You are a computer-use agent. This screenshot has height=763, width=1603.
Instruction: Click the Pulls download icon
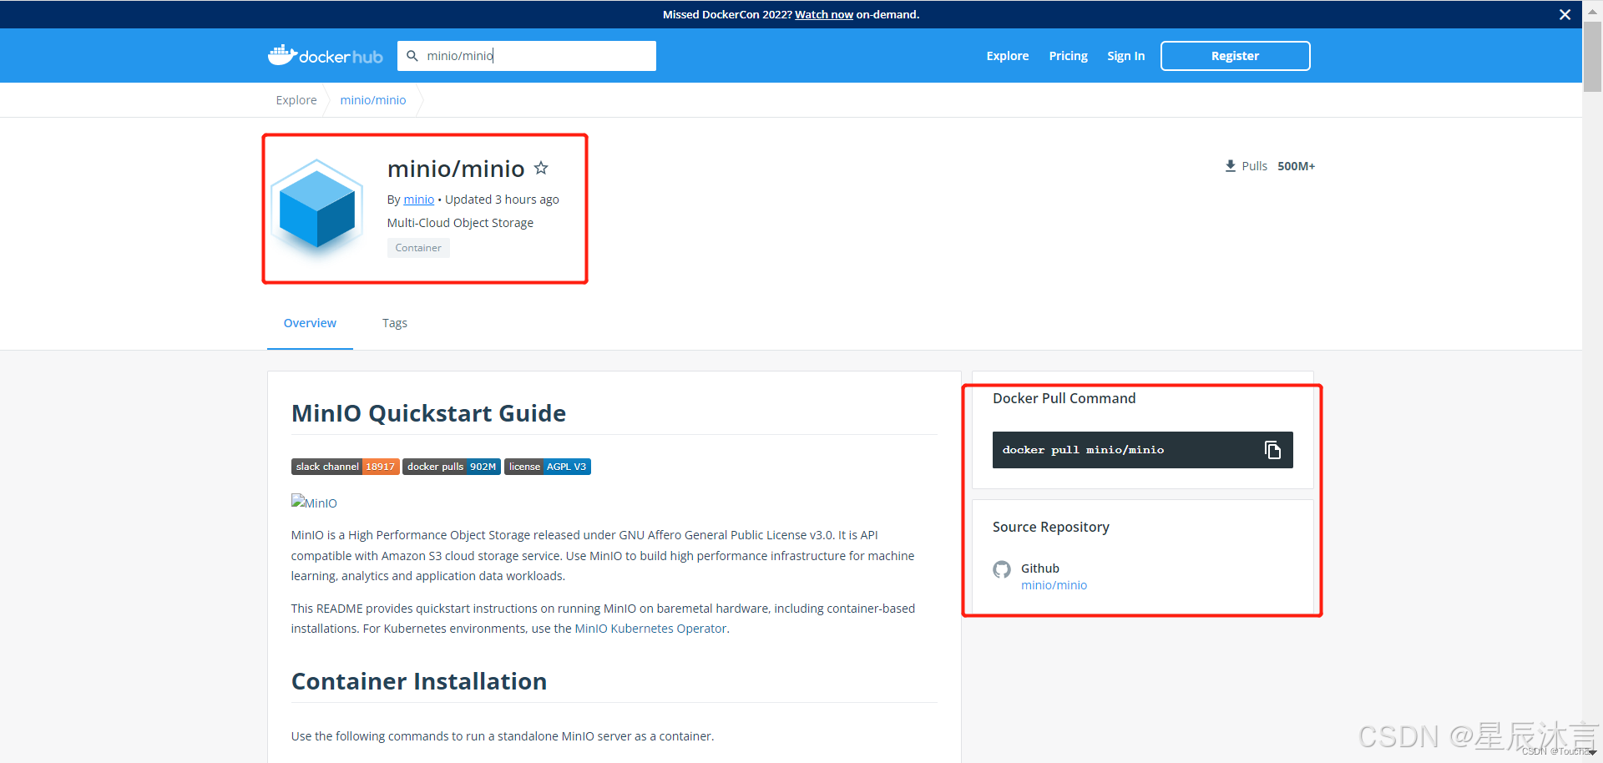click(1230, 166)
